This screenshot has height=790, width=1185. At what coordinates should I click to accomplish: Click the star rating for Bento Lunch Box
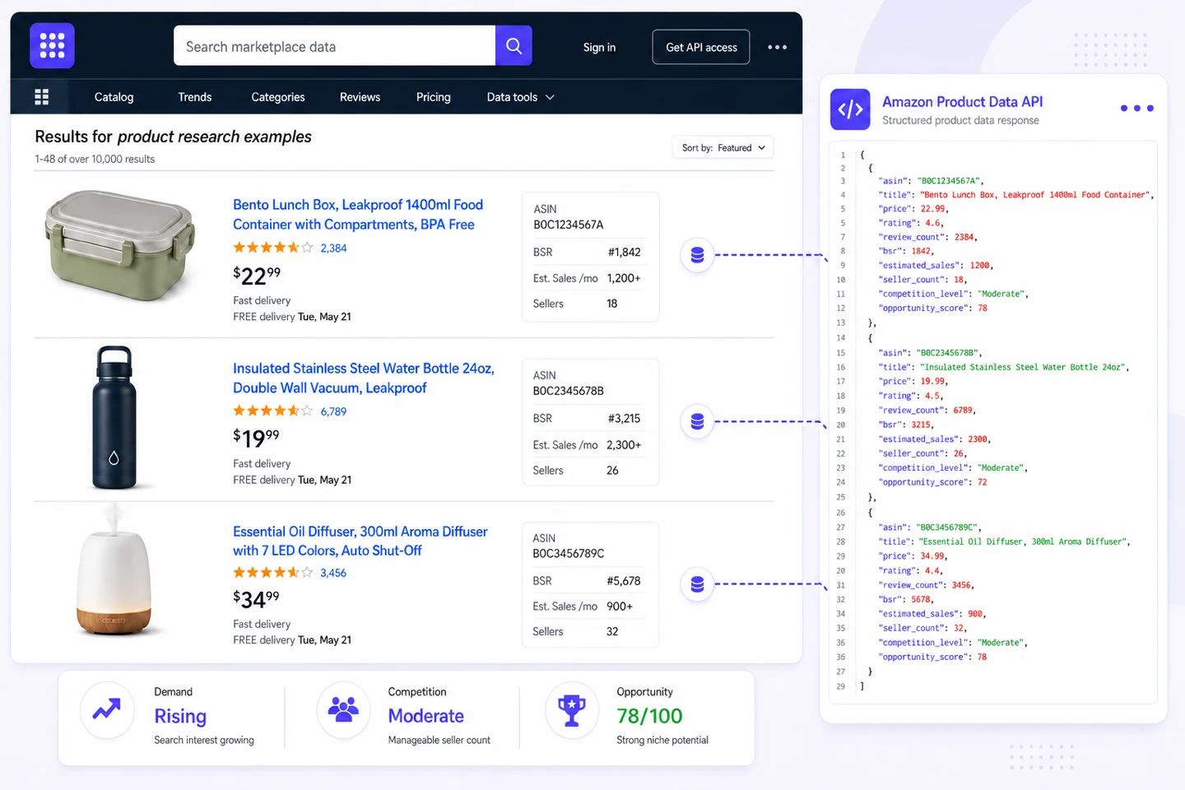[x=273, y=248]
